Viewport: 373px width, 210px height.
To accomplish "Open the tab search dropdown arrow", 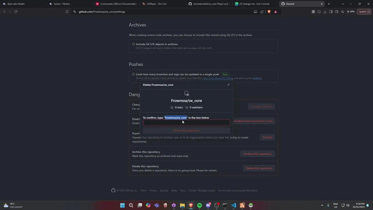I will [343, 4].
